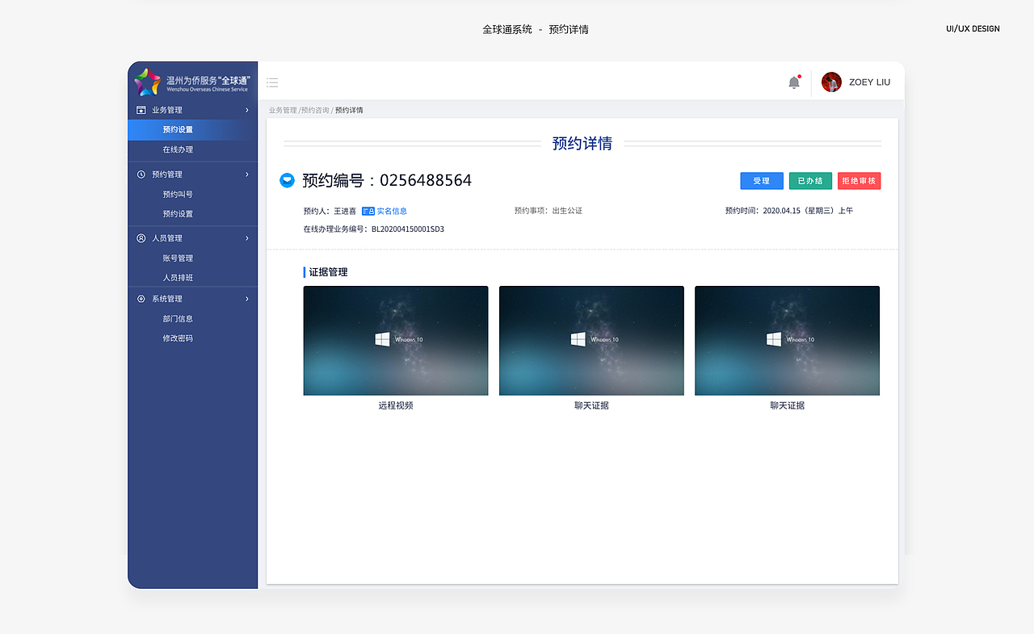Screen dimensions: 1034x634
Task: Click the 业务管理 sidebar icon
Action: (141, 110)
